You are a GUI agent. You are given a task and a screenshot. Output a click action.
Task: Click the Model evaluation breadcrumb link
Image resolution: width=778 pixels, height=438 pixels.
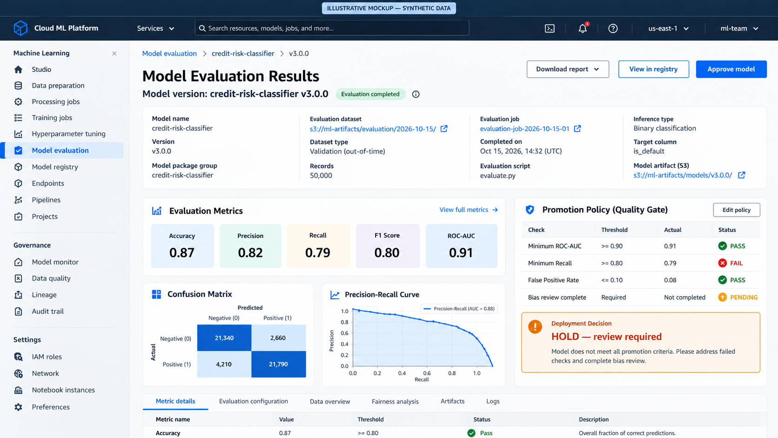169,54
